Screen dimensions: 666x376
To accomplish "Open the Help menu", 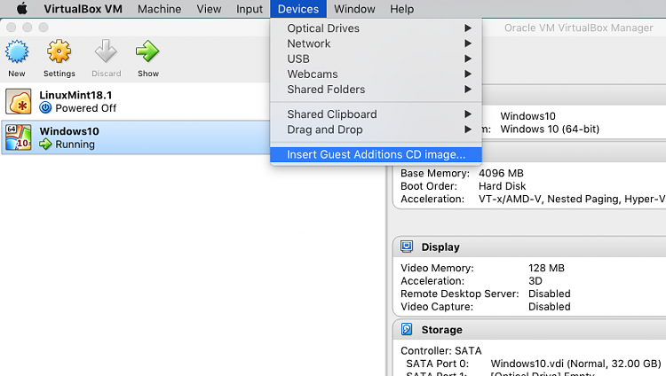I will (x=401, y=9).
